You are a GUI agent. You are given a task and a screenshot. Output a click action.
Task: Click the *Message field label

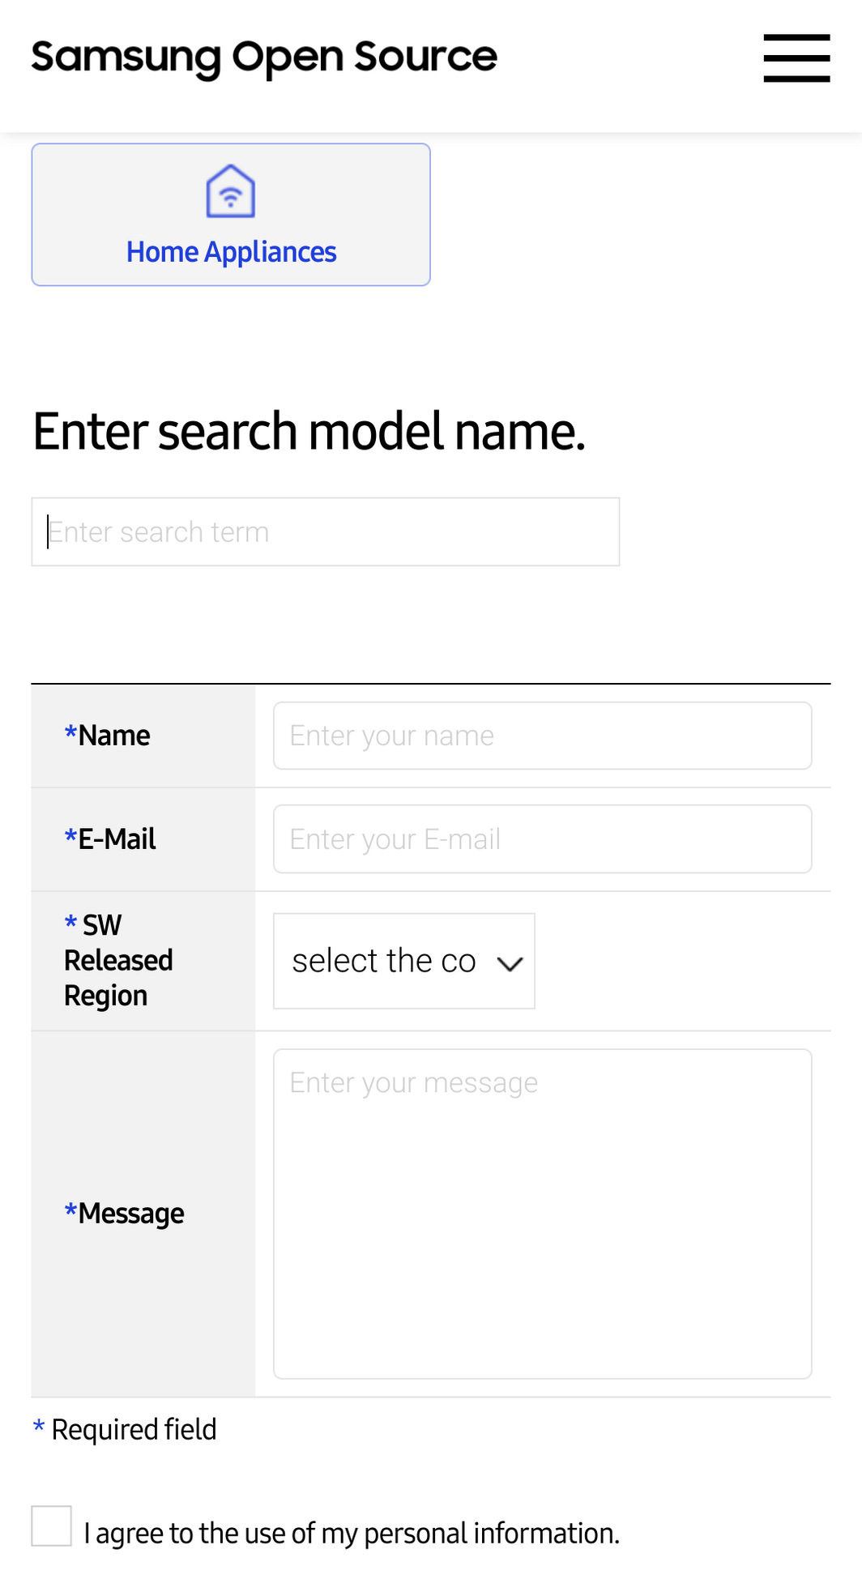point(125,1214)
